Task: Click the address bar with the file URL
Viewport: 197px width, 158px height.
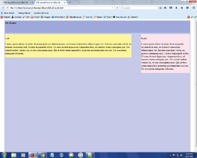Action: [60, 8]
